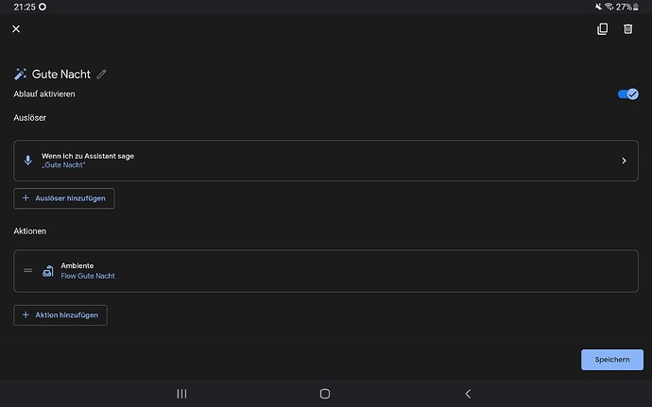
Task: Close the routine editor with X
Action: coord(16,29)
